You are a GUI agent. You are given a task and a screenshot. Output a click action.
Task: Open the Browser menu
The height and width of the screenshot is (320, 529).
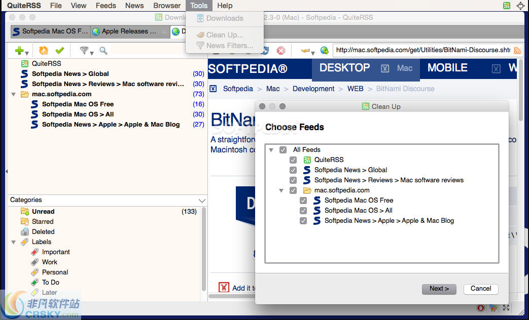click(167, 6)
